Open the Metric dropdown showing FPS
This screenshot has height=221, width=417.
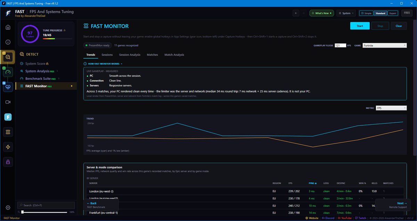point(391,108)
